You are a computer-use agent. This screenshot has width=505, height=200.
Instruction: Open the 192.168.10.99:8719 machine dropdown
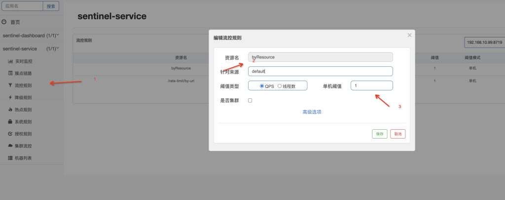point(484,42)
